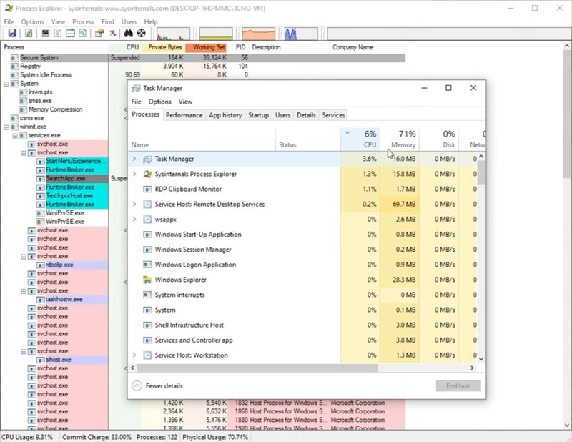Viewport: 572px width, 442px height.
Task: Click the Save floppy disk icon in Process Explorer toolbar
Action: 12,33
